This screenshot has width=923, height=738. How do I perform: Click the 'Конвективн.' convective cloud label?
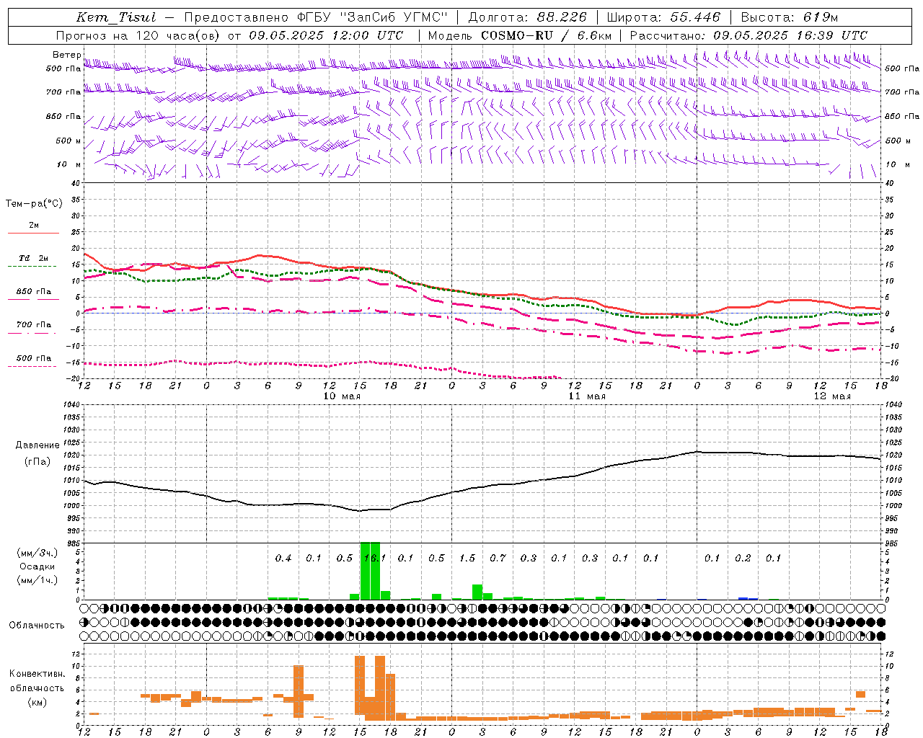click(37, 674)
